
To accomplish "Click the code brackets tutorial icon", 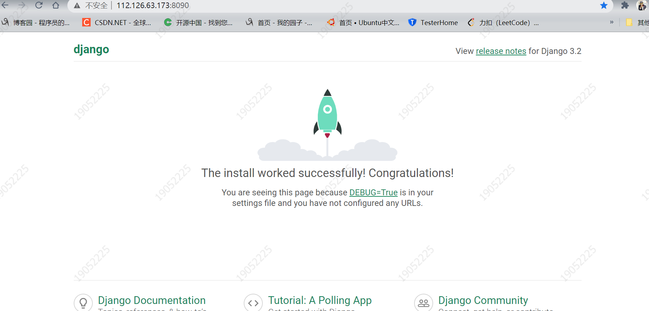I will pyautogui.click(x=253, y=303).
